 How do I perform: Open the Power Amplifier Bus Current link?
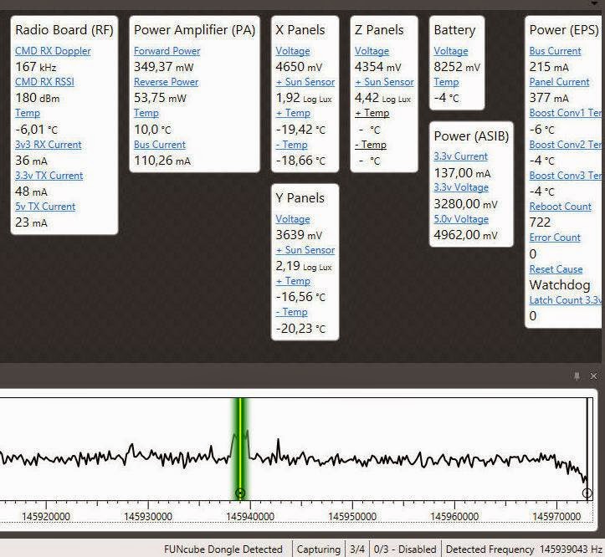[x=160, y=145]
